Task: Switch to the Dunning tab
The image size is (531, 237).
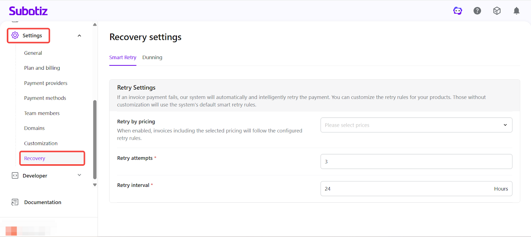Action: 152,57
